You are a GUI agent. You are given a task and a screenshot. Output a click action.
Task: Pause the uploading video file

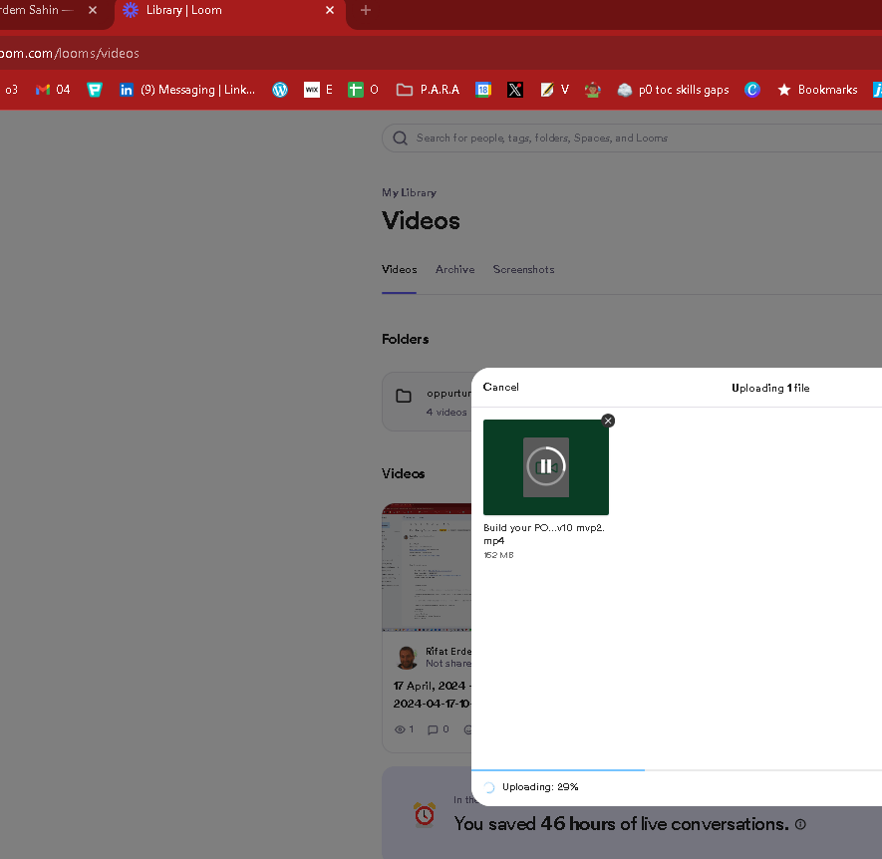click(x=545, y=466)
